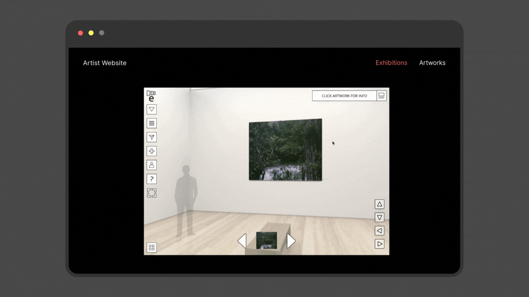529x297 pixels.
Task: Move backward with the down navigation arrow
Action: point(380,217)
